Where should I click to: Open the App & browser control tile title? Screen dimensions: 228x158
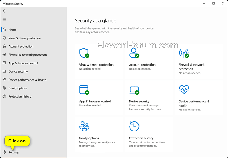(95, 101)
